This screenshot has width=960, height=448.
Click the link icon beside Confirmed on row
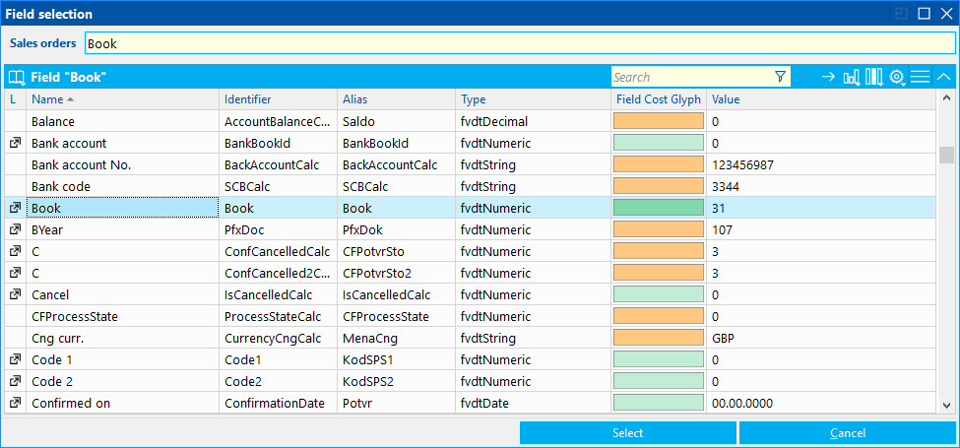15,403
